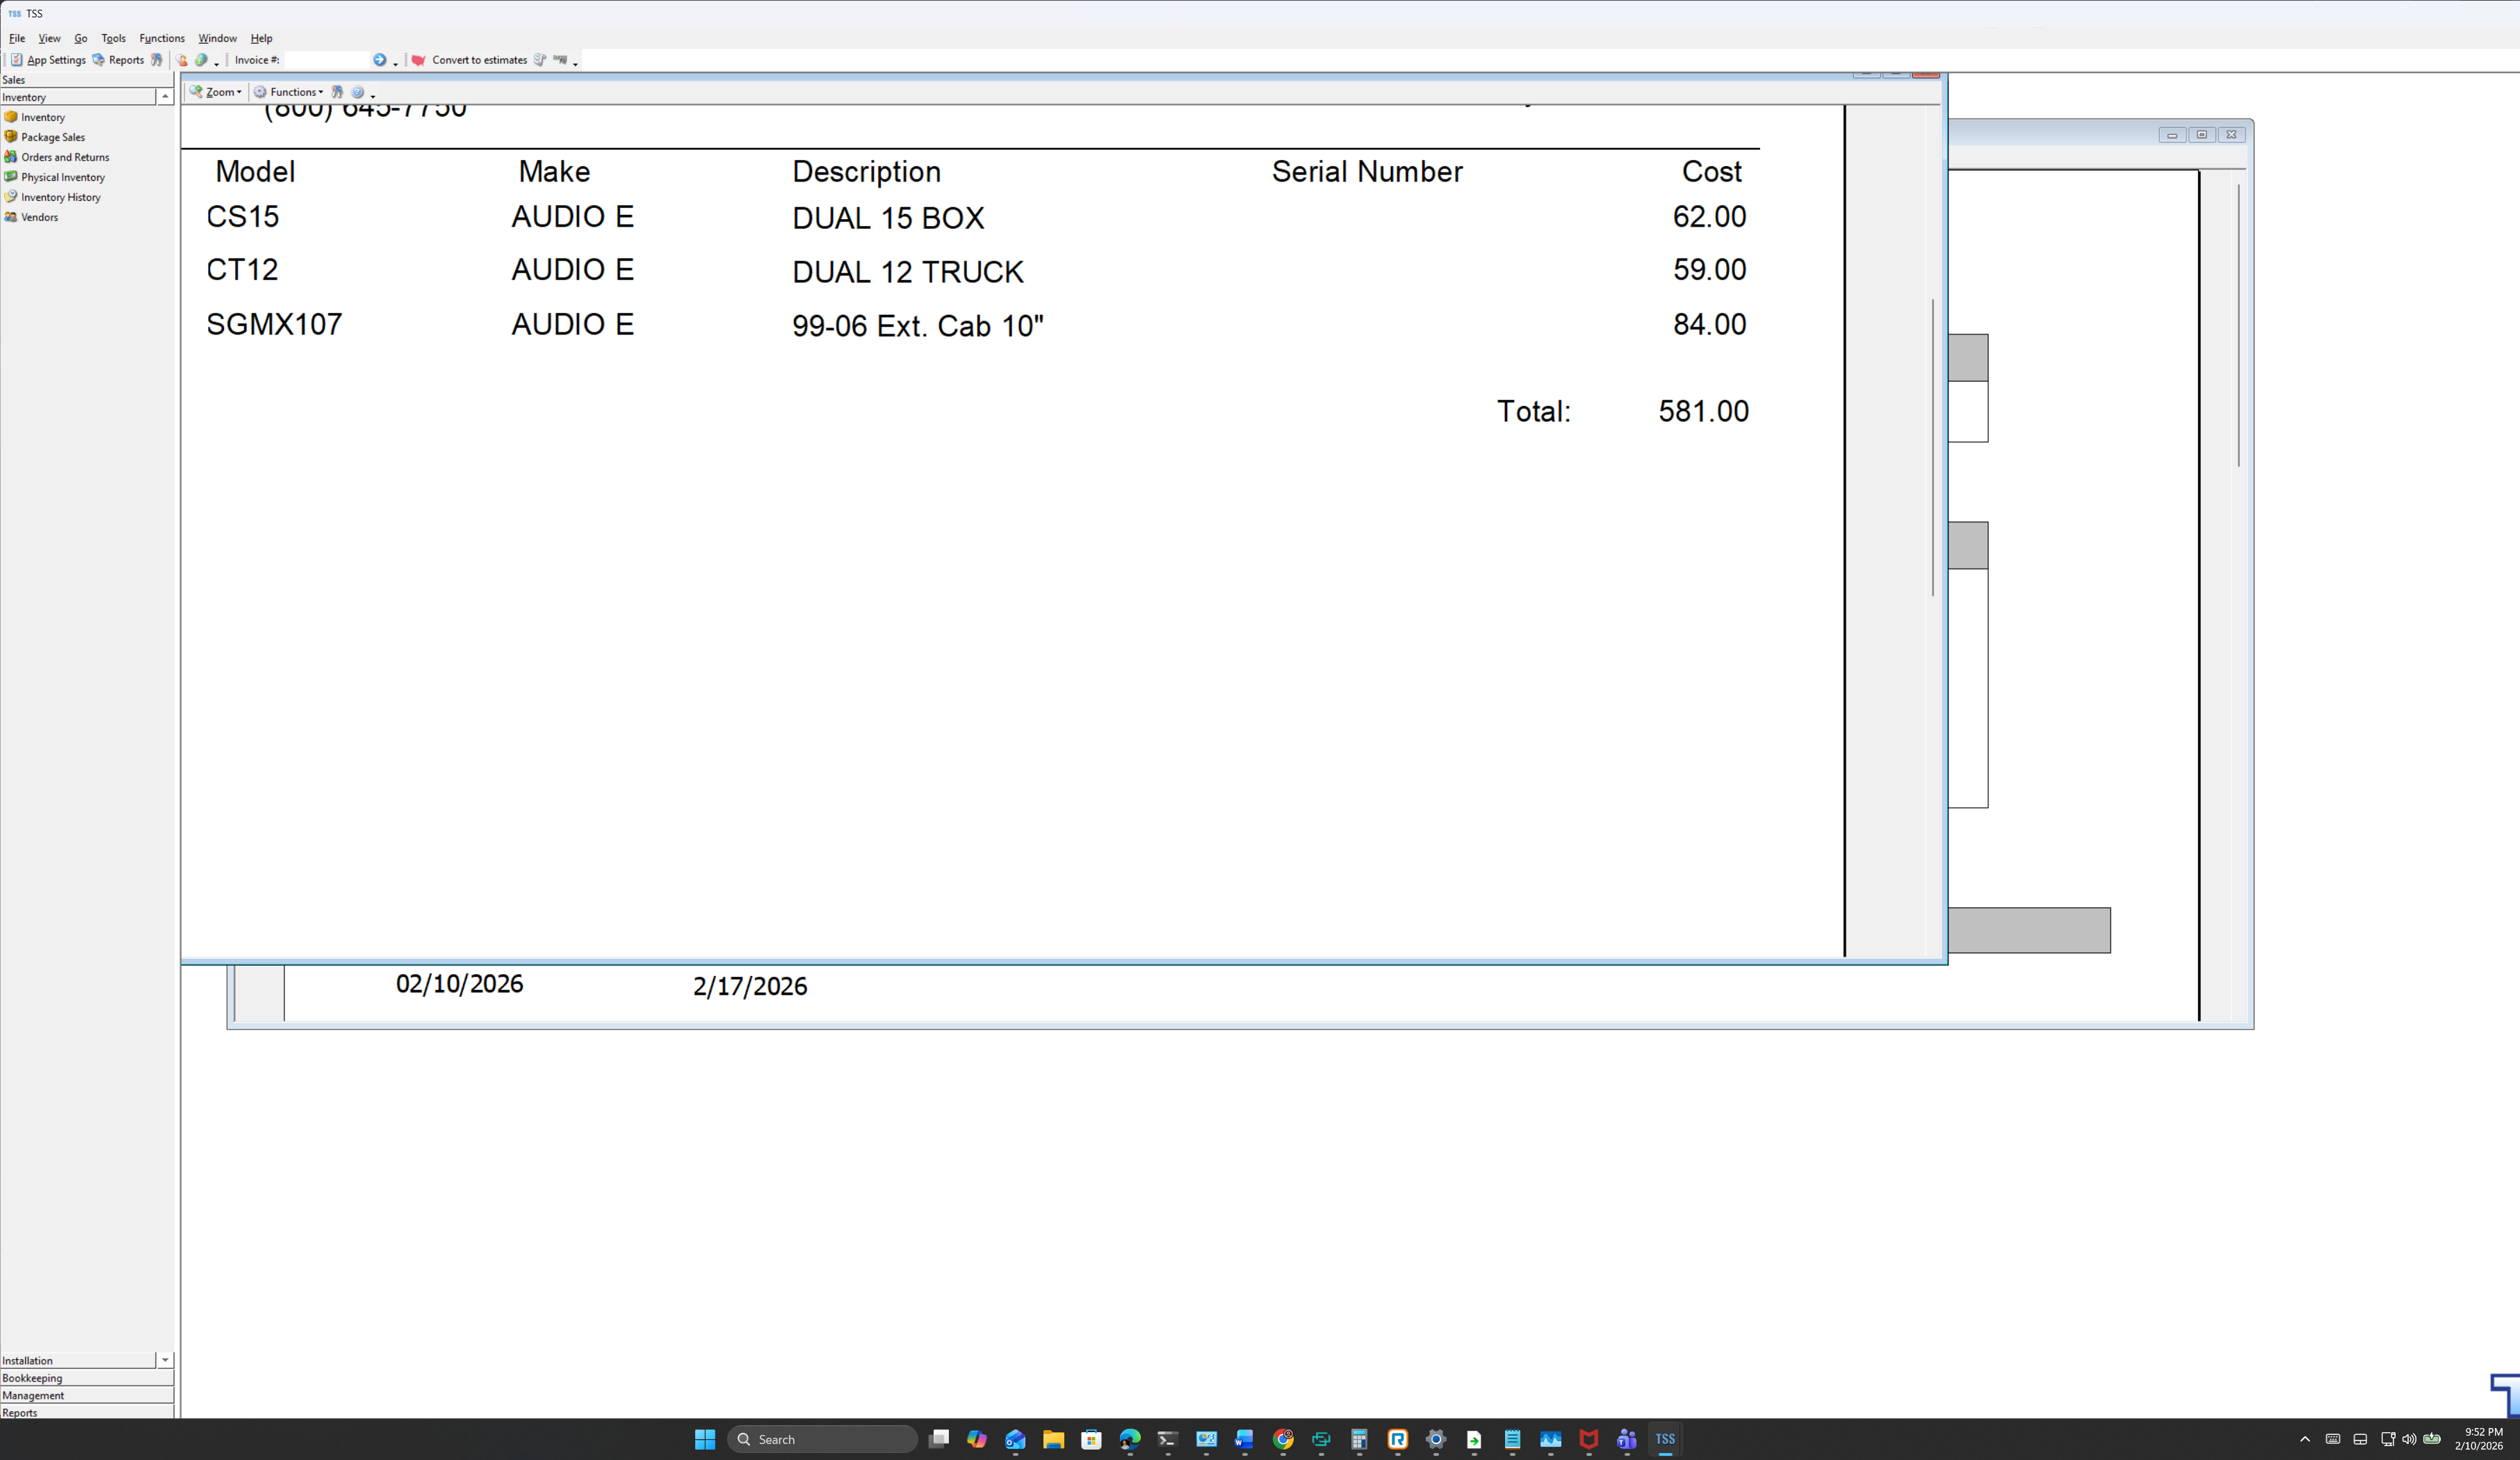Click the report vertical scrollbar thumb

1932,447
